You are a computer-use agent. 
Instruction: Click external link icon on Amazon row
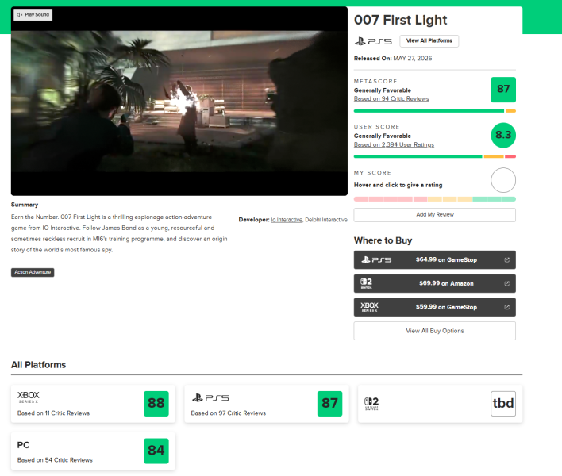(x=506, y=283)
